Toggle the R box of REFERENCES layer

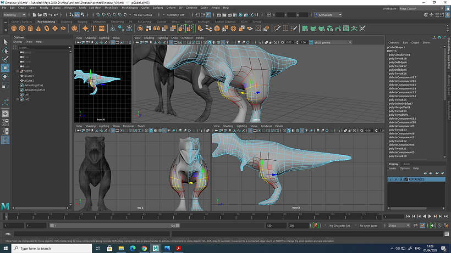pyautogui.click(x=402, y=179)
